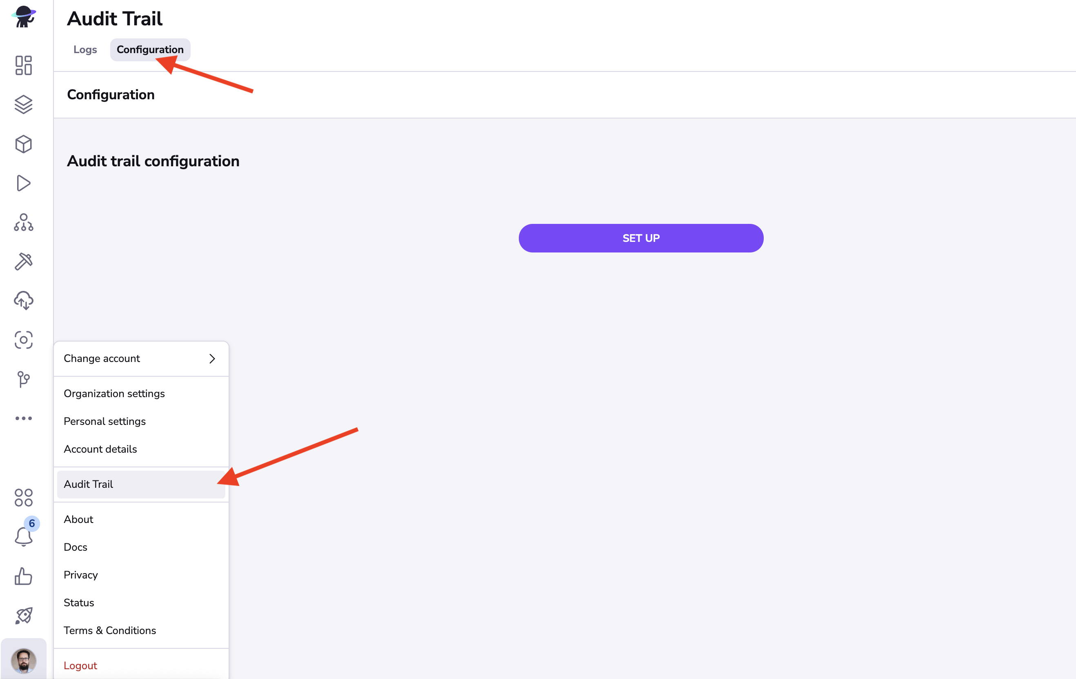Switch to the Logs tab
Viewport: 1076px width, 679px height.
tap(85, 50)
